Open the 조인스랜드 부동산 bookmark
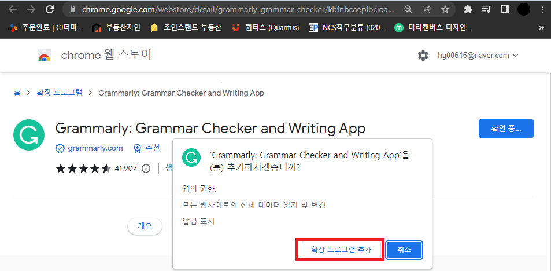 coord(186,28)
